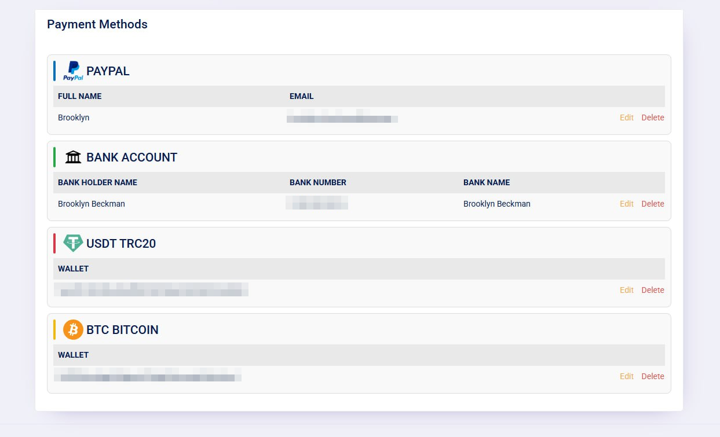Click the masked email address field
This screenshot has width=720, height=437.
pyautogui.click(x=342, y=118)
